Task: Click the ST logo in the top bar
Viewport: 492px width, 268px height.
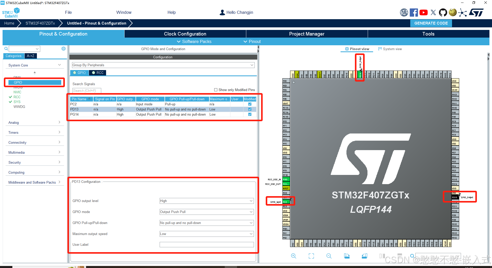Action: click(476, 13)
